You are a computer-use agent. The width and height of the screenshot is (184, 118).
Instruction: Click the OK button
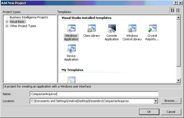click(149, 112)
